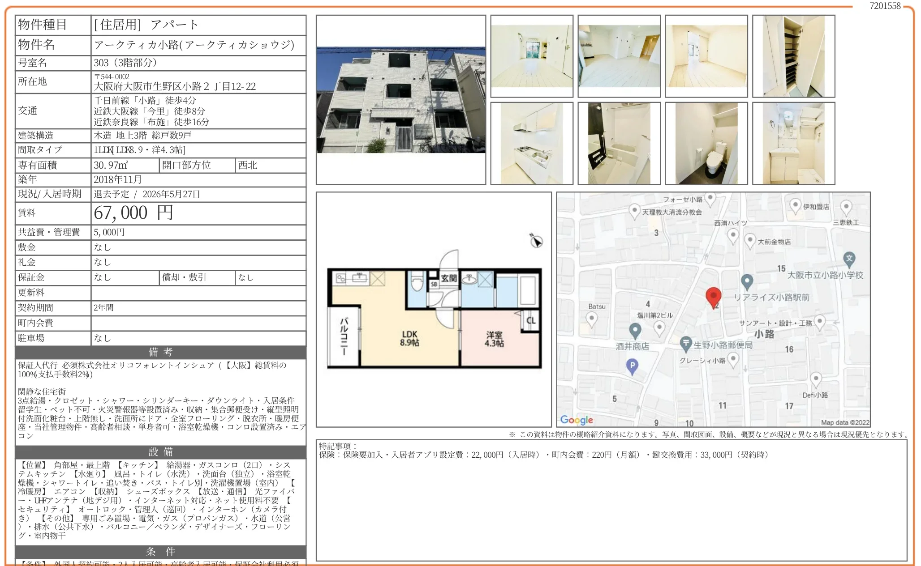This screenshot has width=921, height=566.
Task: Click the 大前金物店 map marker
Action: [750, 241]
